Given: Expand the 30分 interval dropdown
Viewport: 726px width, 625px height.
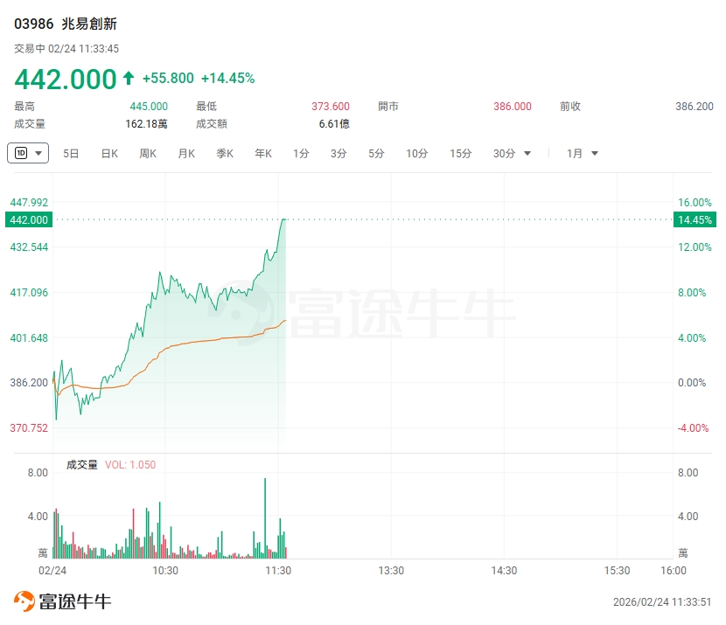Looking at the screenshot, I should tap(513, 154).
